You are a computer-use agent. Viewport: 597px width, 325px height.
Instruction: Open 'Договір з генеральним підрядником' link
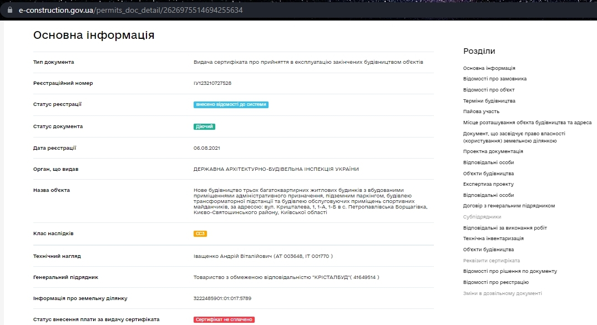point(509,206)
